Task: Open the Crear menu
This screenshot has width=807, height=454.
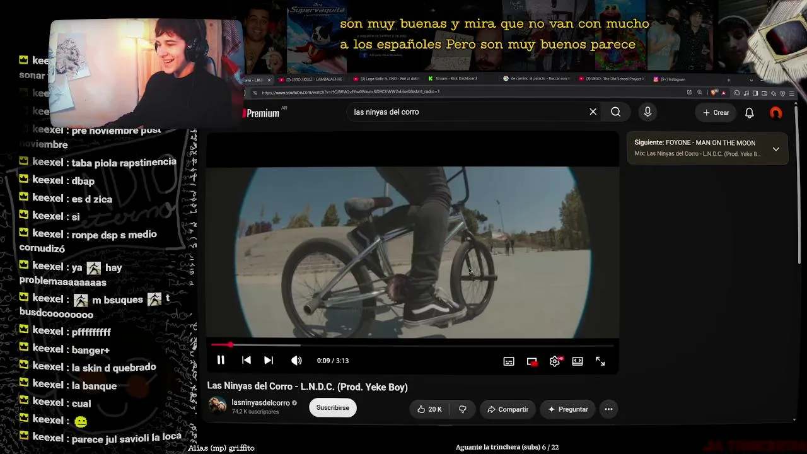Action: (x=716, y=113)
